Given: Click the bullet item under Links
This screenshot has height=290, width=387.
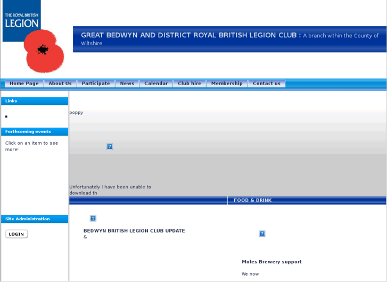Looking at the screenshot, I should tap(6, 117).
